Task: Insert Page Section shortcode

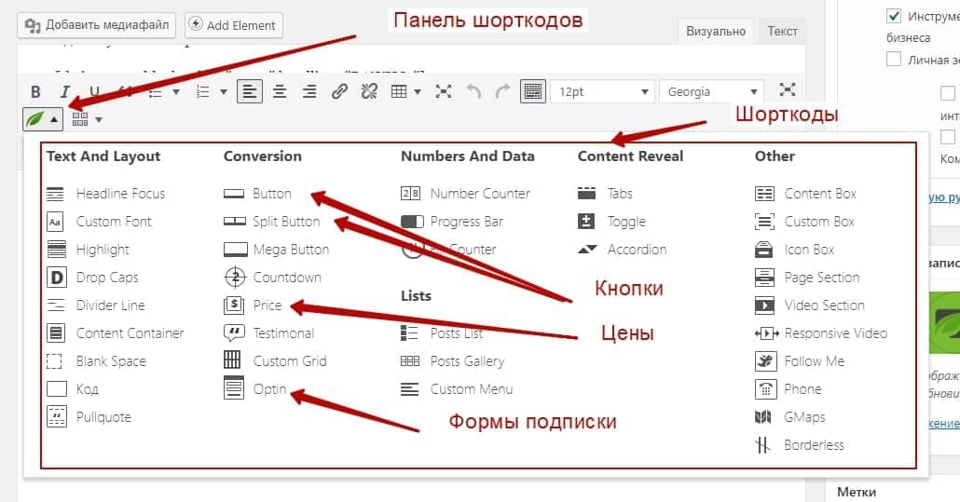Action: 807,278
